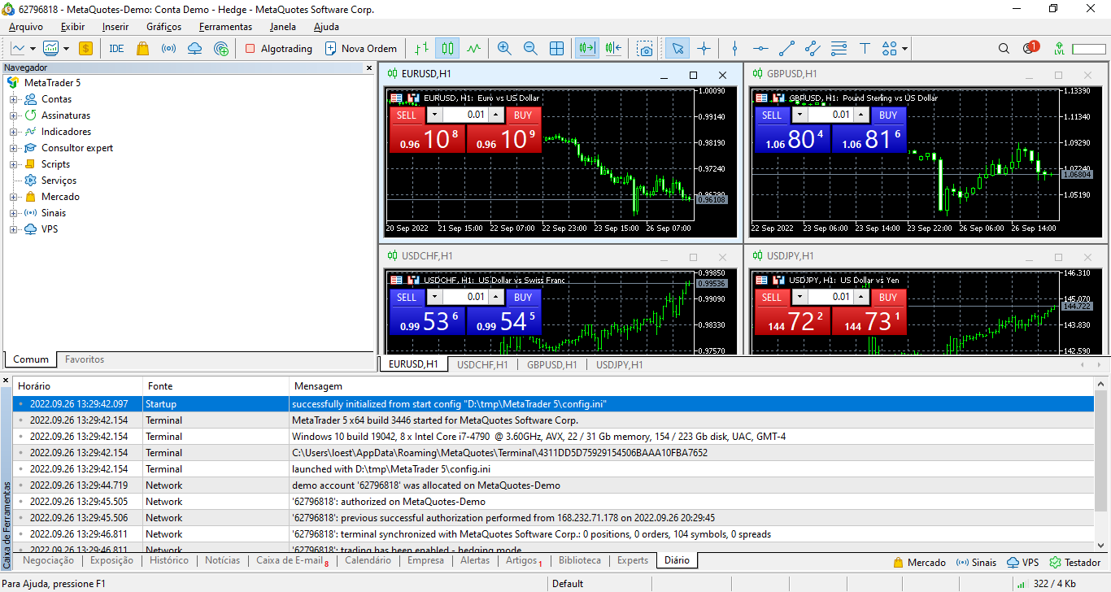
Task: Open the Testador button at bottom right
Action: (x=1075, y=562)
